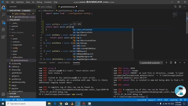Change encoding UTF-8 in status bar
Screen dimensions: 188x106
pyautogui.click(x=160, y=100)
